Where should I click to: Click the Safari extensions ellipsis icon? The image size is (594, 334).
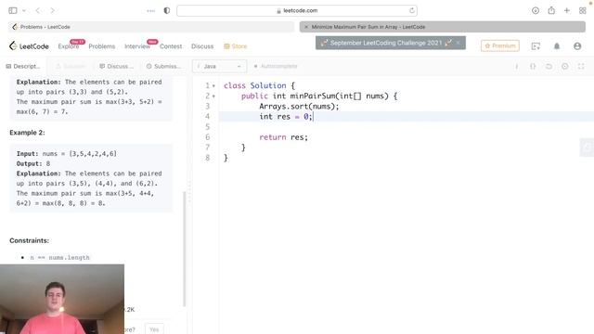pyautogui.click(x=150, y=10)
